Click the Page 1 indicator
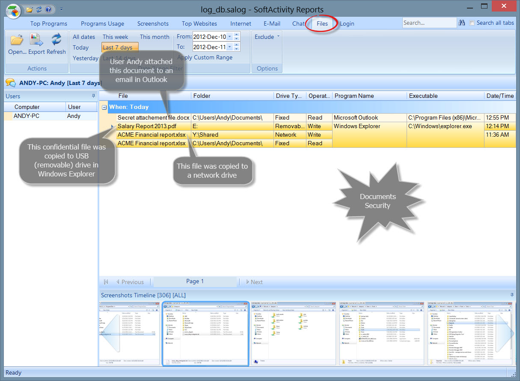Viewport: 520px width, 381px height. coord(195,281)
